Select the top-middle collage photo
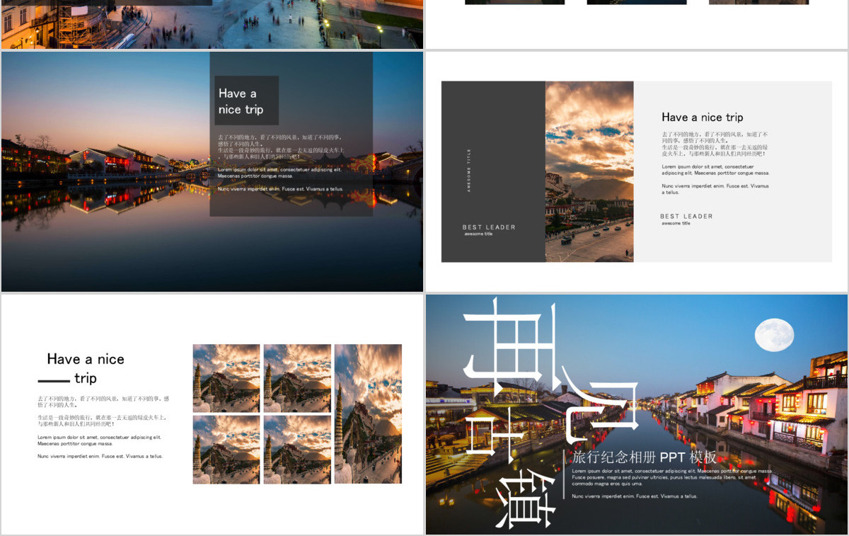The image size is (849, 536). (297, 378)
